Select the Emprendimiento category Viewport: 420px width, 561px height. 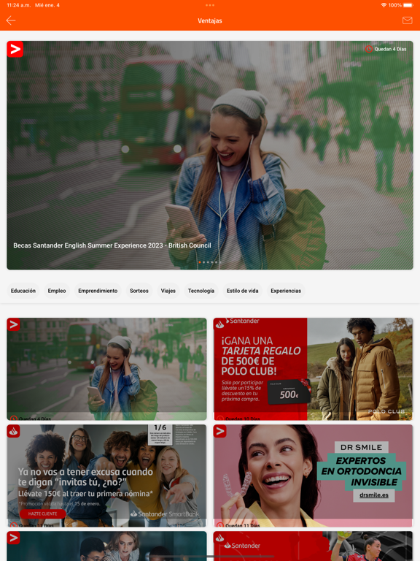[x=98, y=291]
